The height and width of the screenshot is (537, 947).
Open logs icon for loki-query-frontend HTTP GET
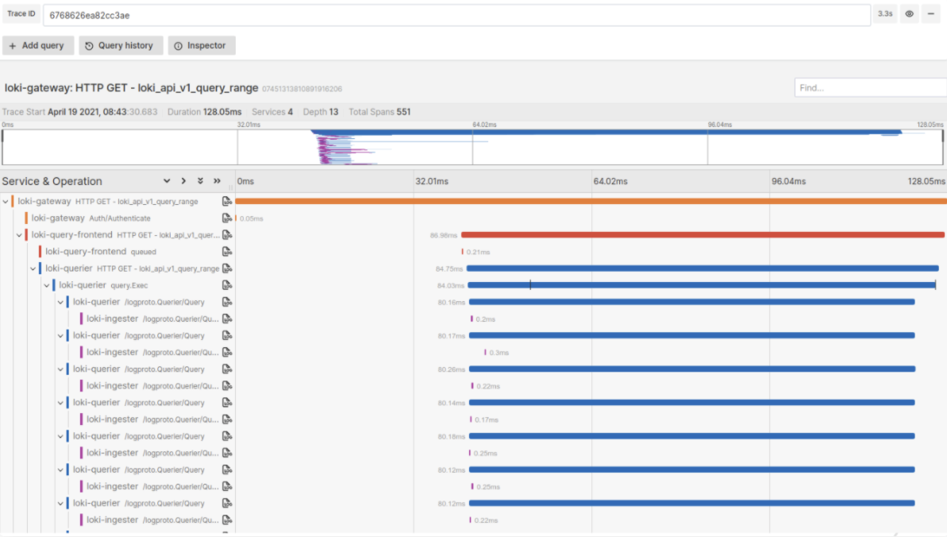(x=227, y=234)
